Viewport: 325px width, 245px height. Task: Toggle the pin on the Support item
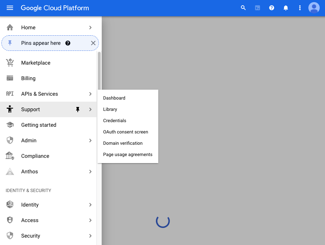[78, 109]
